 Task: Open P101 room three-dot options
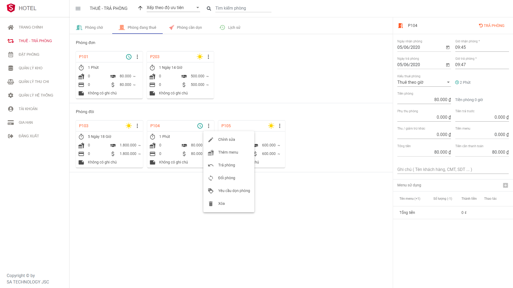pyautogui.click(x=137, y=57)
